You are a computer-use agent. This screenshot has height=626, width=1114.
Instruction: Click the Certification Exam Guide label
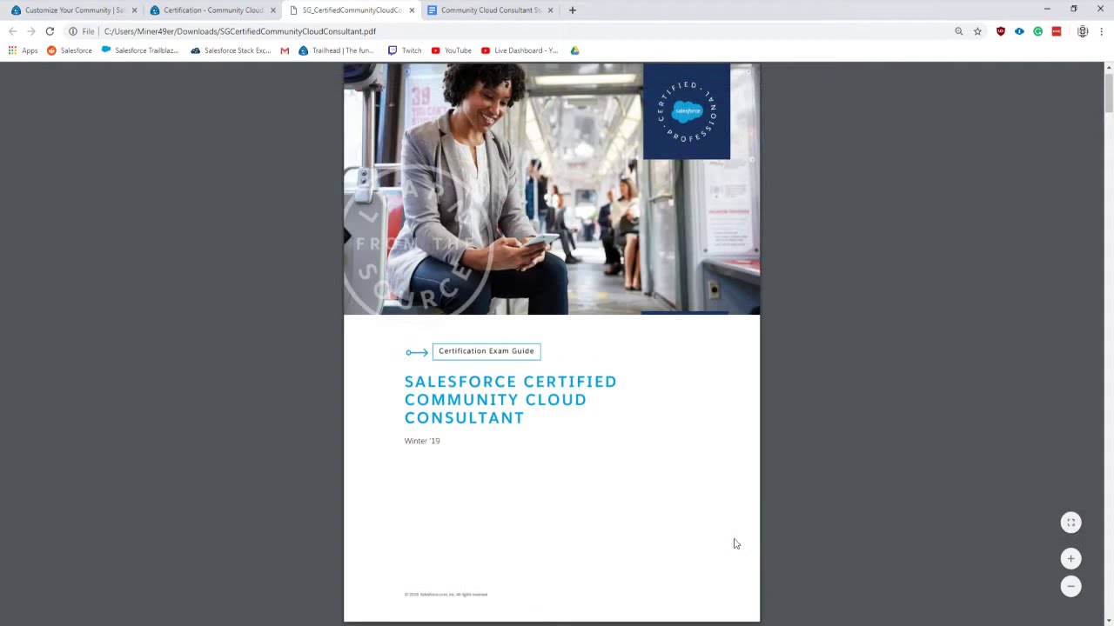click(487, 351)
